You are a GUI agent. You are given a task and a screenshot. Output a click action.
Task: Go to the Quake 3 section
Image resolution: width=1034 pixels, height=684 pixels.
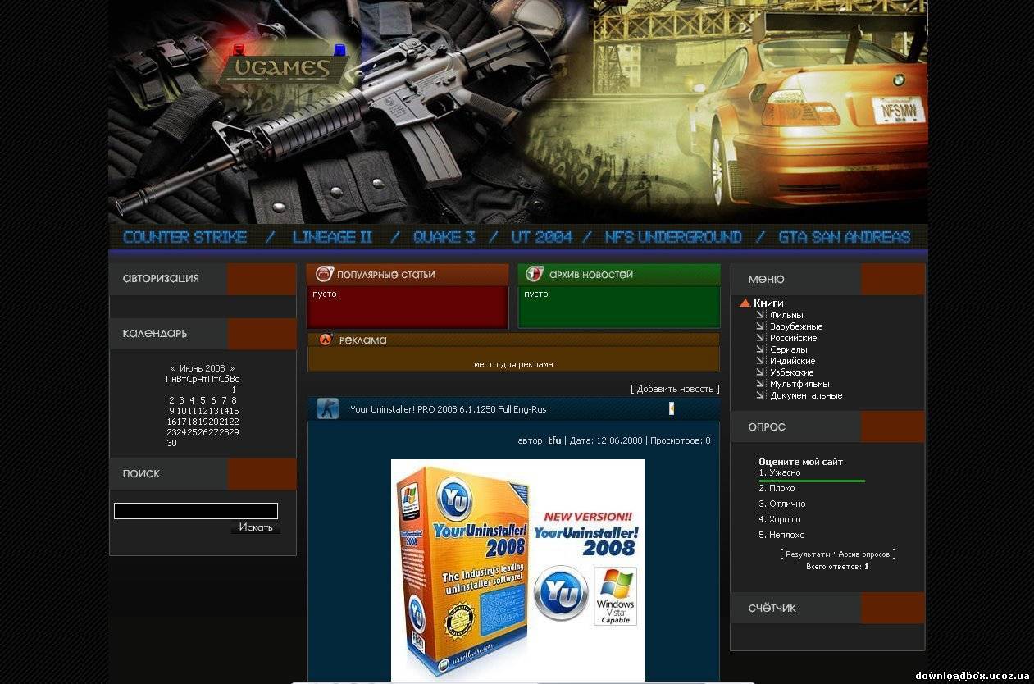[x=444, y=238]
